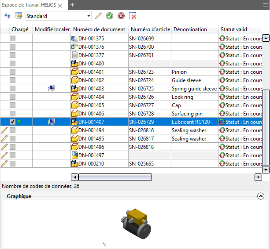Select document number DN-001495
This screenshot has height=249, width=270.
click(x=100, y=139)
